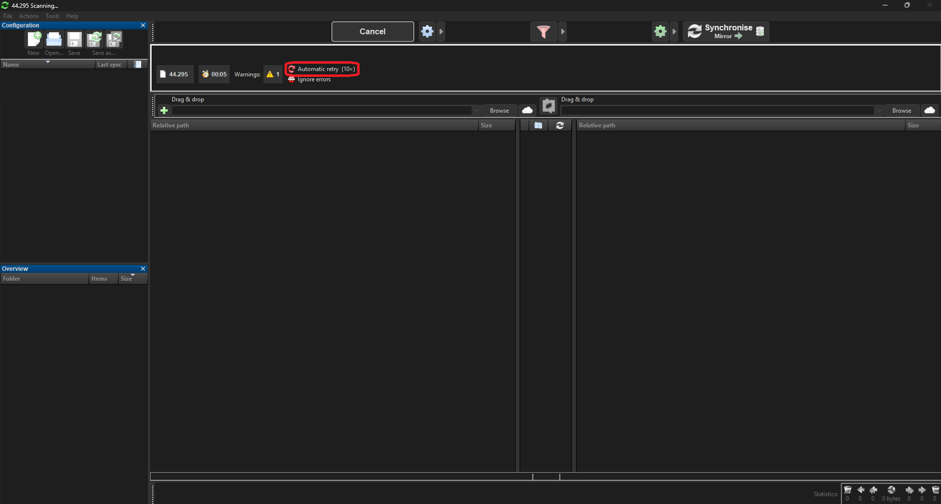Click Save as batch job icon
941x504 pixels.
coord(114,39)
